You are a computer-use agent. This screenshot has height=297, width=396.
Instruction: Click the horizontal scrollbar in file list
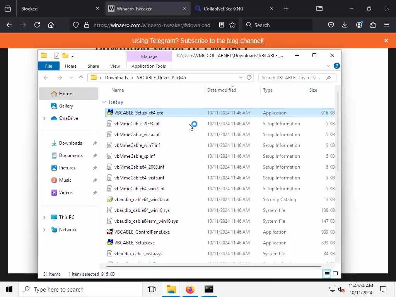pyautogui.click(x=213, y=266)
